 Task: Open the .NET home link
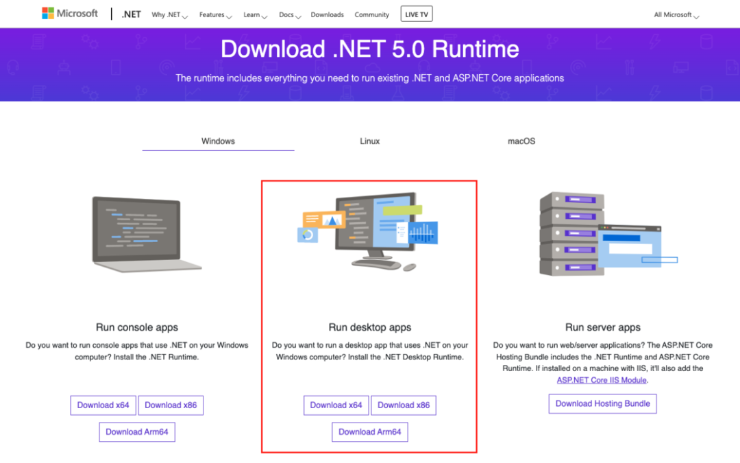click(131, 14)
